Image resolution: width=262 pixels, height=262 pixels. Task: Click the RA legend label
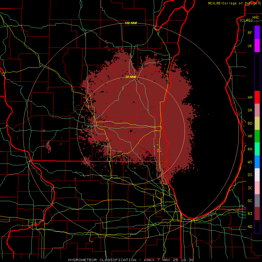250,149
